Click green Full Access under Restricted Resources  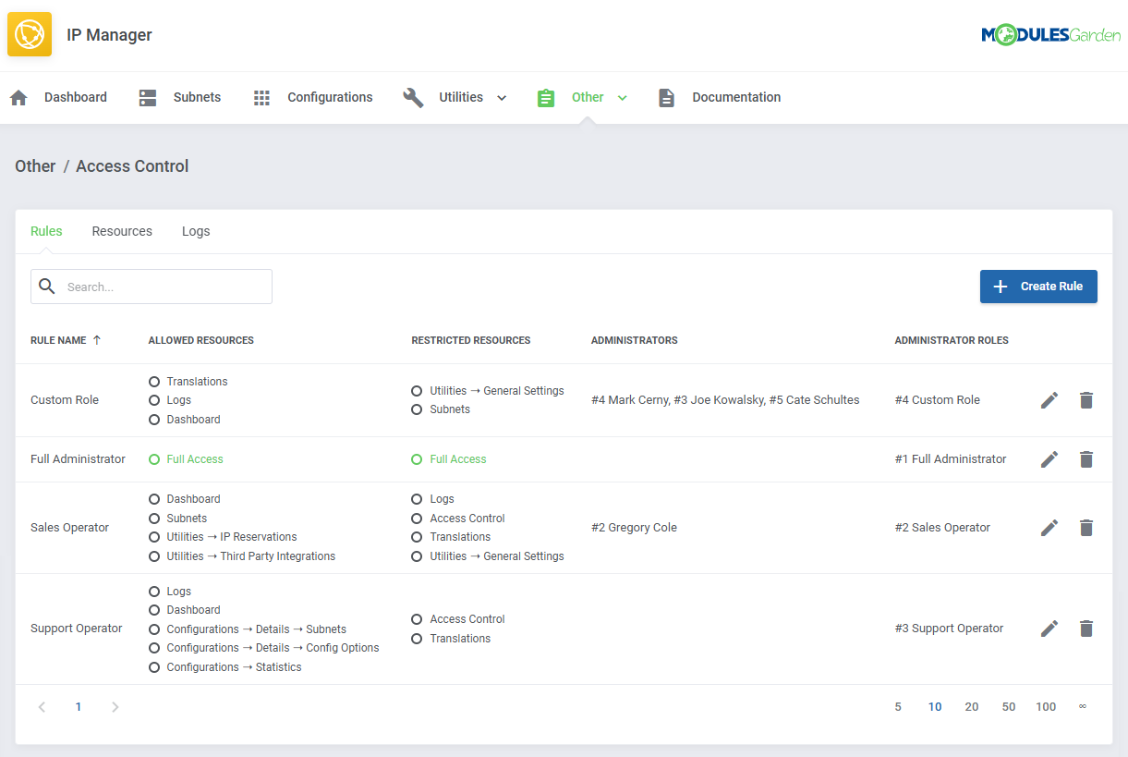point(458,459)
